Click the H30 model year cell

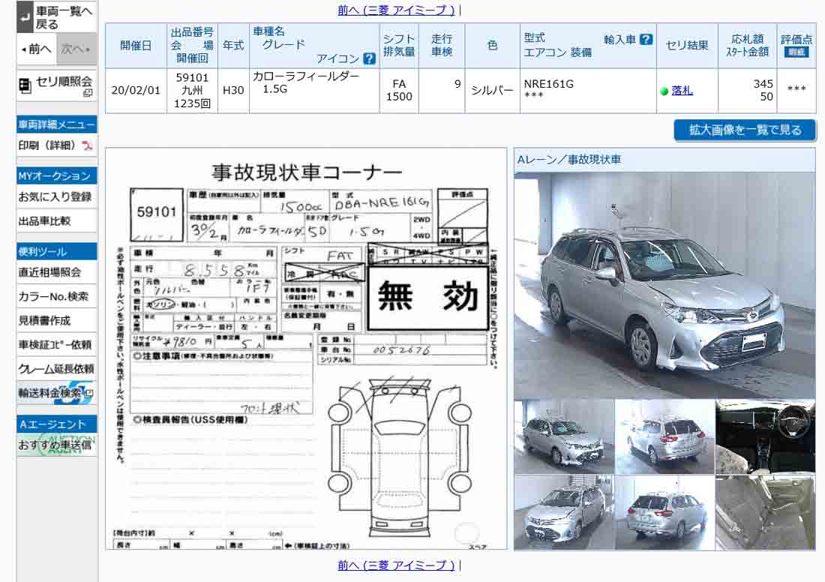coord(233,91)
